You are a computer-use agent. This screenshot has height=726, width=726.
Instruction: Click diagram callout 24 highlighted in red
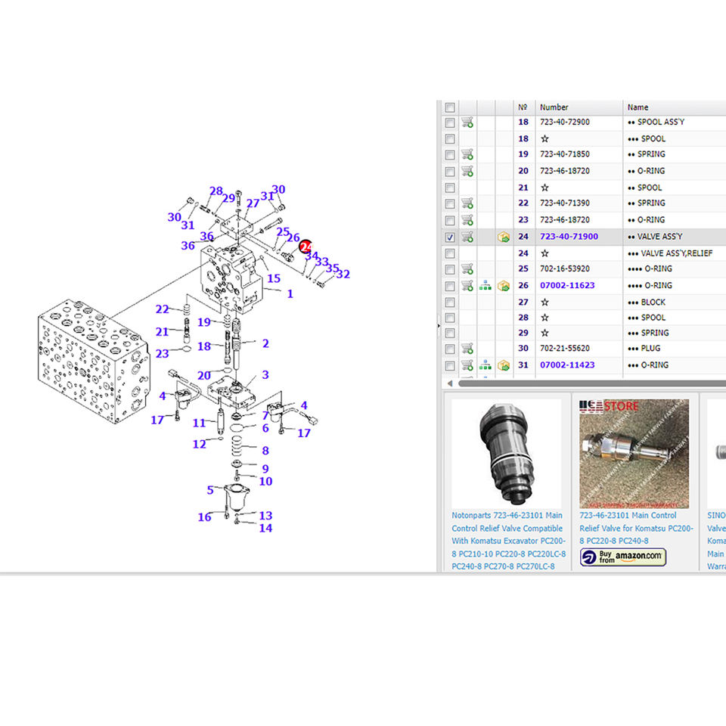click(306, 247)
